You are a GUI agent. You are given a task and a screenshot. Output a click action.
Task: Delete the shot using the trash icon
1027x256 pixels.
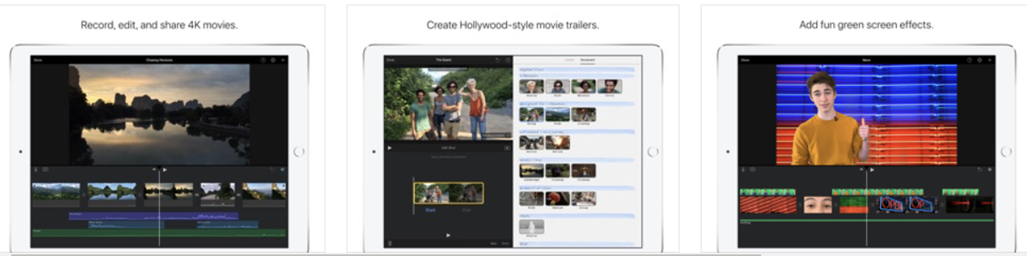(x=390, y=243)
